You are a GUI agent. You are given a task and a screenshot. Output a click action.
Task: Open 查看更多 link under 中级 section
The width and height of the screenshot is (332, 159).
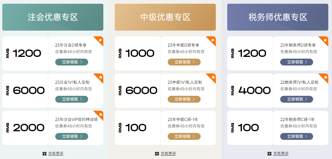click(x=168, y=154)
